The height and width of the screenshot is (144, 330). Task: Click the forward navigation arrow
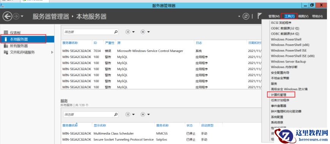[x=16, y=16]
